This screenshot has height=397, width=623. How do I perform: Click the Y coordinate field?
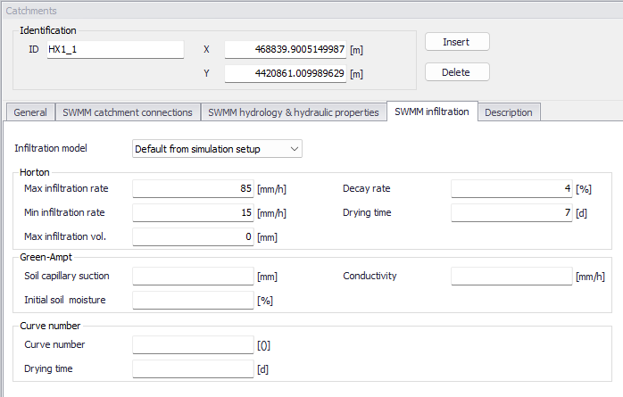(286, 74)
